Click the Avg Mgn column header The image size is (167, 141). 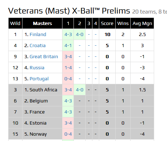pyautogui.click(x=142, y=23)
